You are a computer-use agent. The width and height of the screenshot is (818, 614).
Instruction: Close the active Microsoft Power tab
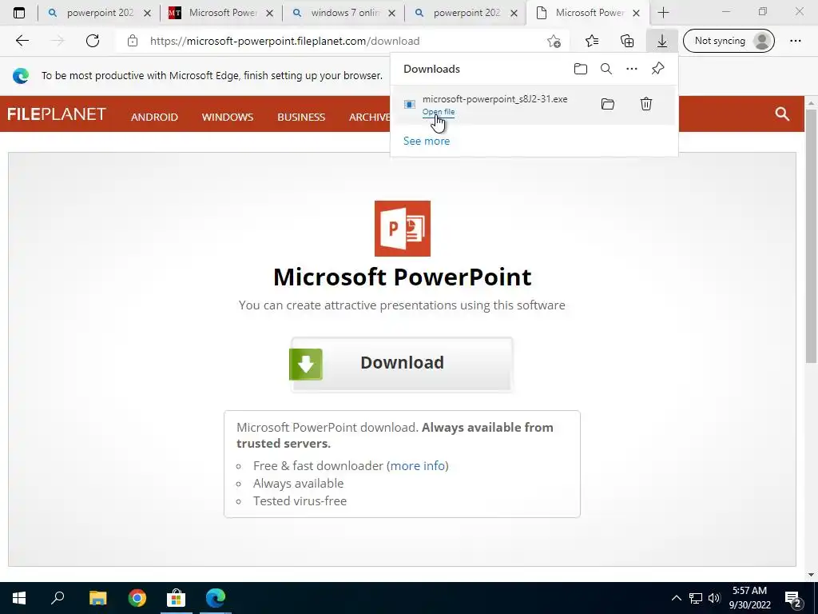tap(636, 14)
